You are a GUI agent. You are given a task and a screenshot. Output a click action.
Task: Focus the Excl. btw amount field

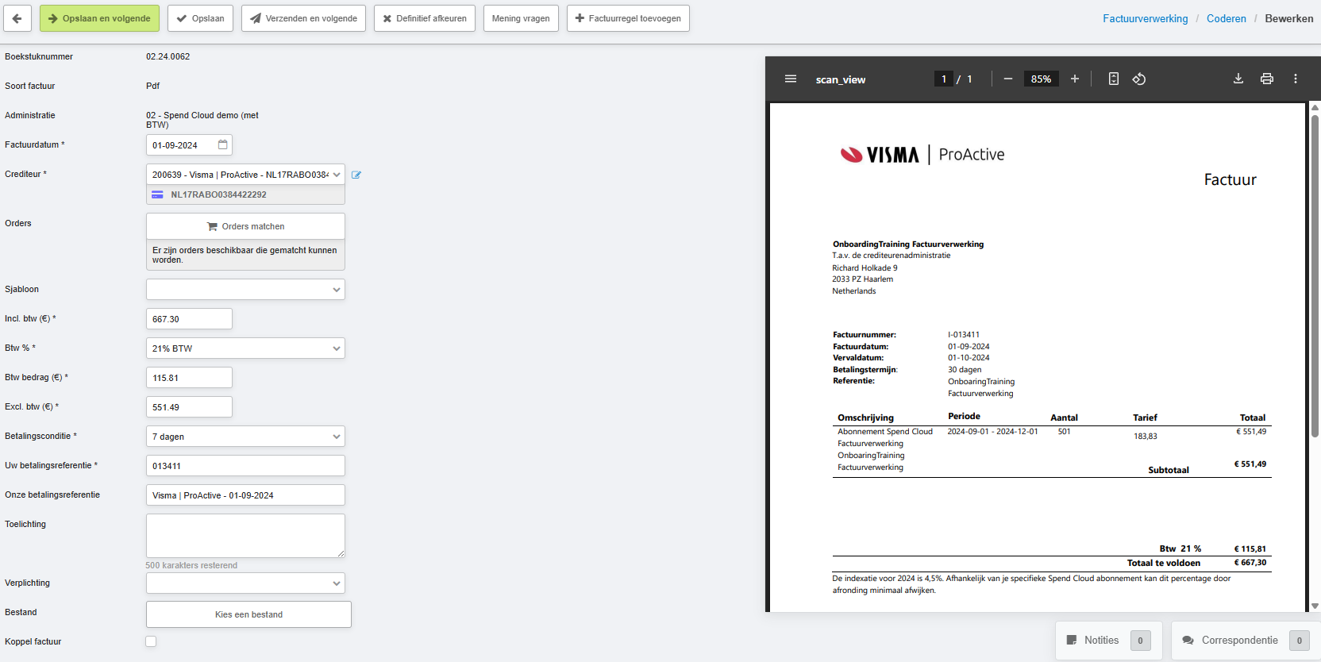pyautogui.click(x=189, y=407)
